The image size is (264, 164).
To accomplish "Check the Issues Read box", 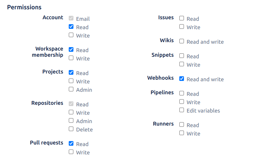I will (181, 19).
